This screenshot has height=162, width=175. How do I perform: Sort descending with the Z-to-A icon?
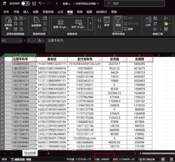(x=99, y=26)
